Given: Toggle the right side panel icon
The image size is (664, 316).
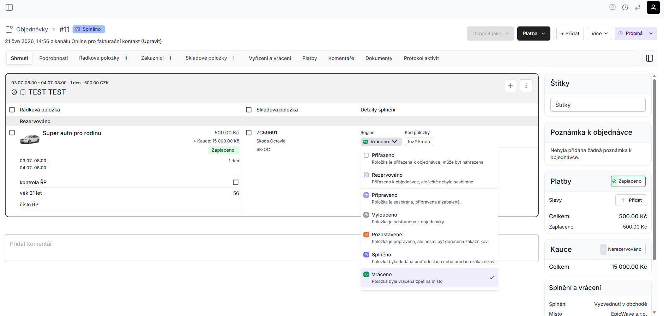Looking at the screenshot, I should point(650,58).
